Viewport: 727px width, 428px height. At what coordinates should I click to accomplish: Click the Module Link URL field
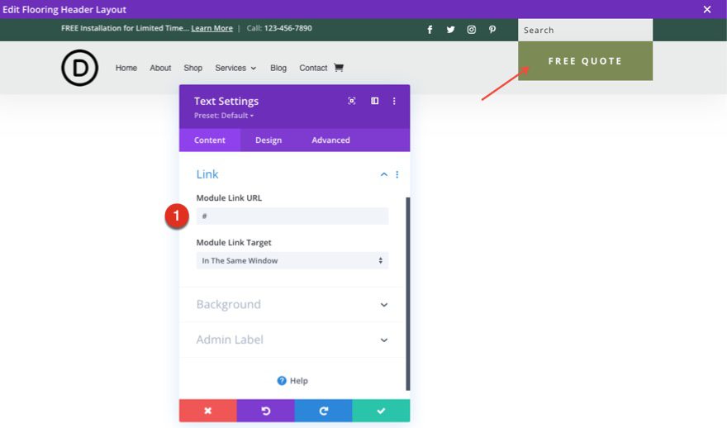(292, 216)
